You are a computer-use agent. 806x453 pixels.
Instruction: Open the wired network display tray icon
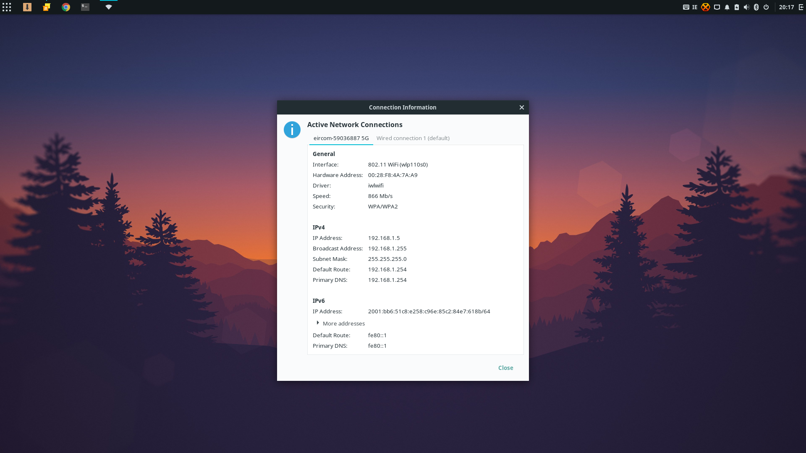pos(717,7)
